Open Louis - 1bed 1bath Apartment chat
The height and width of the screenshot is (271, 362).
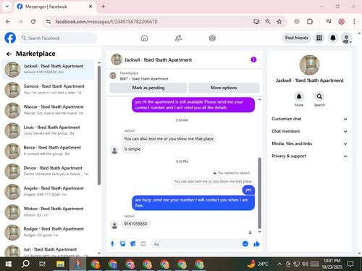click(49, 130)
